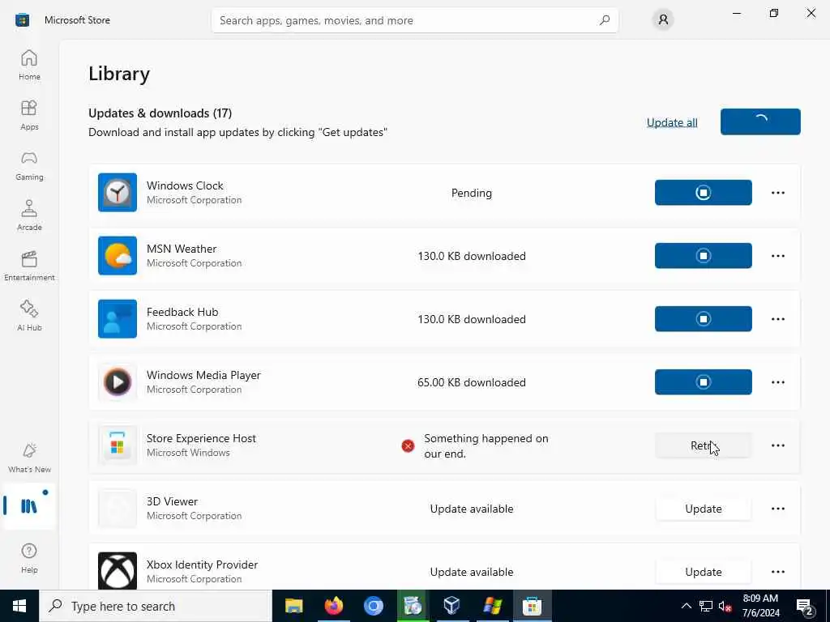Screen dimensions: 830x622
Task: Click the Feedback Hub app icon
Action: (118, 319)
